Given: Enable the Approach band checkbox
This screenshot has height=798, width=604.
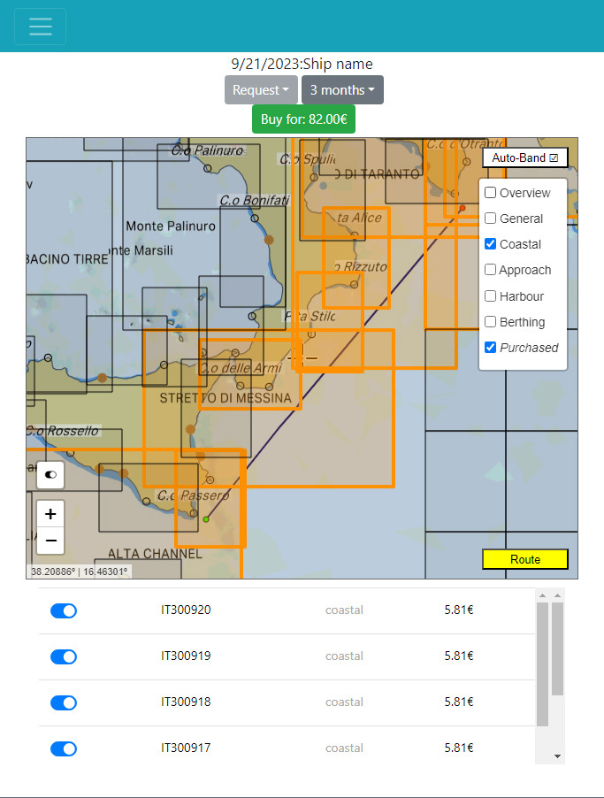Looking at the screenshot, I should [x=490, y=269].
